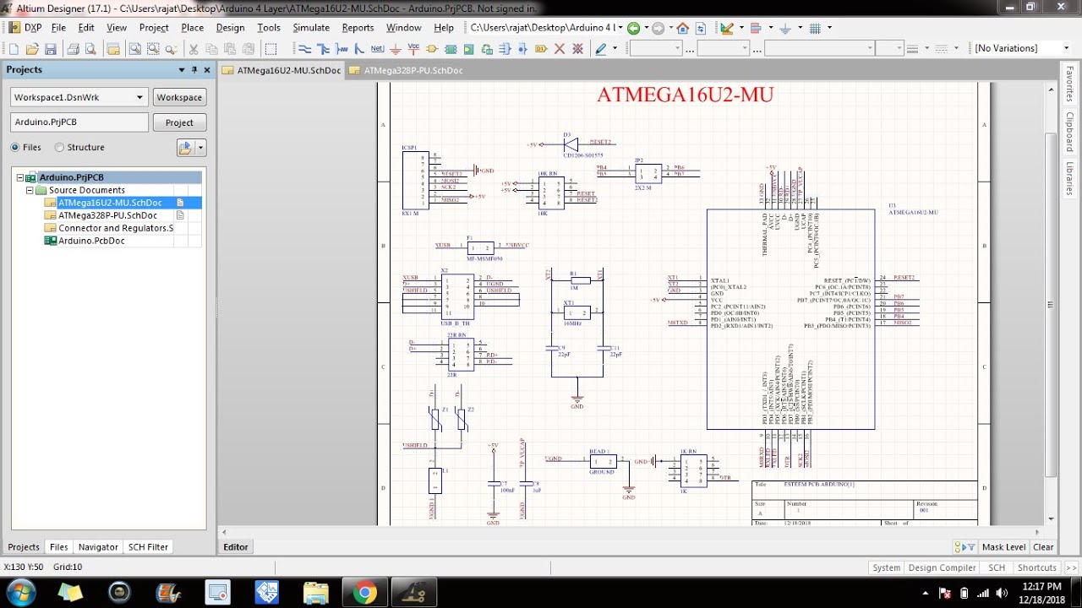Open the Projects panel options dropdown arrow
The width and height of the screenshot is (1082, 608).
point(181,70)
